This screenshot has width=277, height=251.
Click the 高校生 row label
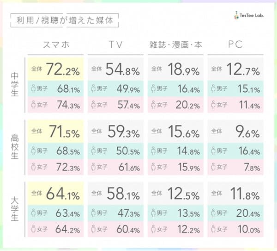pos(15,147)
